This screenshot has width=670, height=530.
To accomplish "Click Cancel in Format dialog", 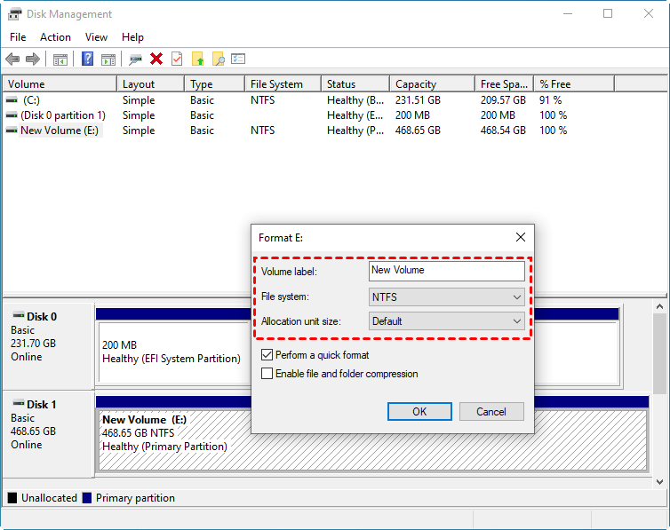I will coord(491,411).
